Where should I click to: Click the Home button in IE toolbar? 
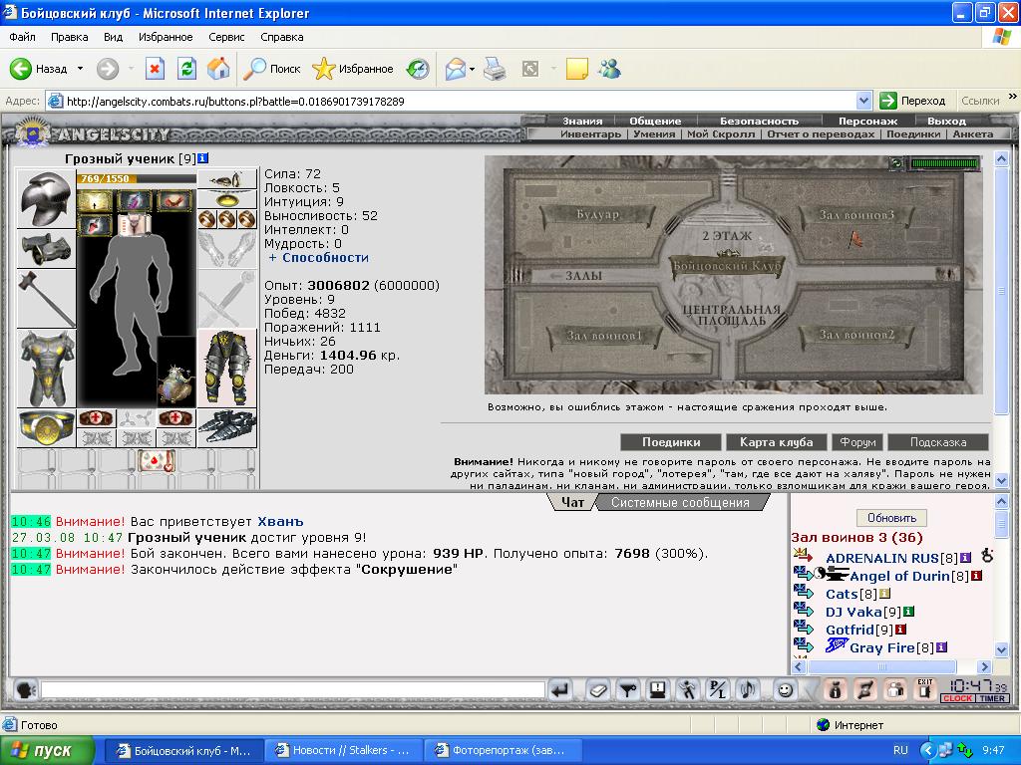pyautogui.click(x=218, y=69)
